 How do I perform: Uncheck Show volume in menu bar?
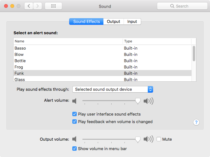coord(75,149)
